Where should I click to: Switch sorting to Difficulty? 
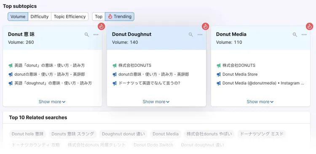click(40, 16)
